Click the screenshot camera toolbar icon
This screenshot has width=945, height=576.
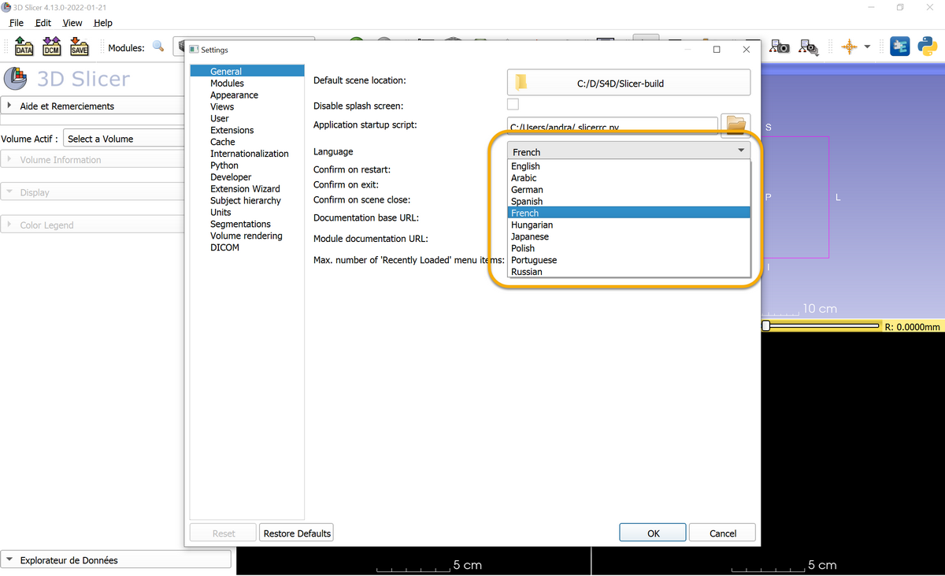pos(780,47)
